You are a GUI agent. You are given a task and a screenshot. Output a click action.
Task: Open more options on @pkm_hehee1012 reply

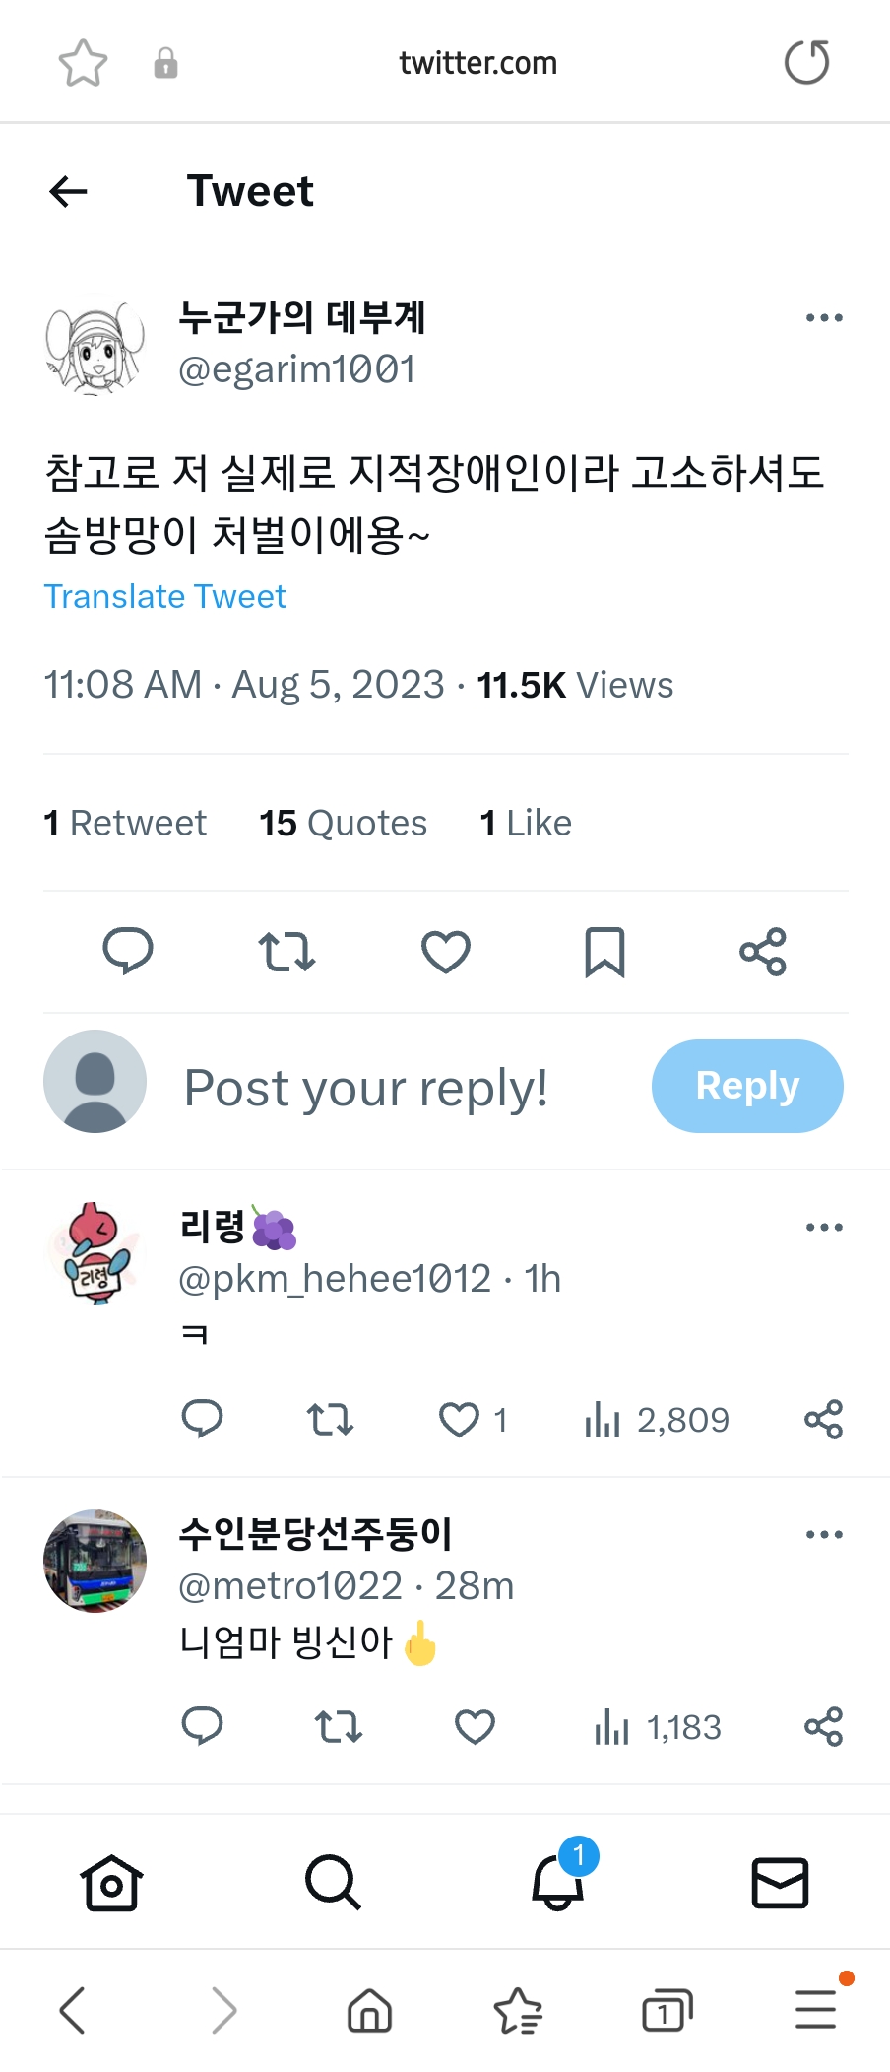click(x=824, y=1228)
